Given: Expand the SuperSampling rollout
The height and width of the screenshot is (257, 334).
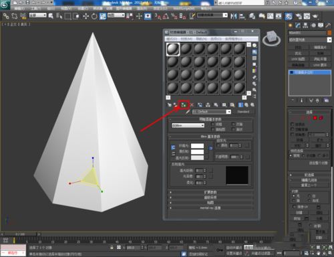Looking at the screenshot, I should pyautogui.click(x=210, y=197).
